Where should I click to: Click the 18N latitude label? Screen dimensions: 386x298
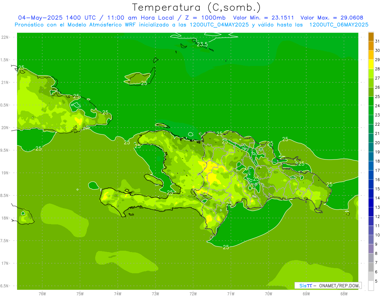click(x=5, y=218)
